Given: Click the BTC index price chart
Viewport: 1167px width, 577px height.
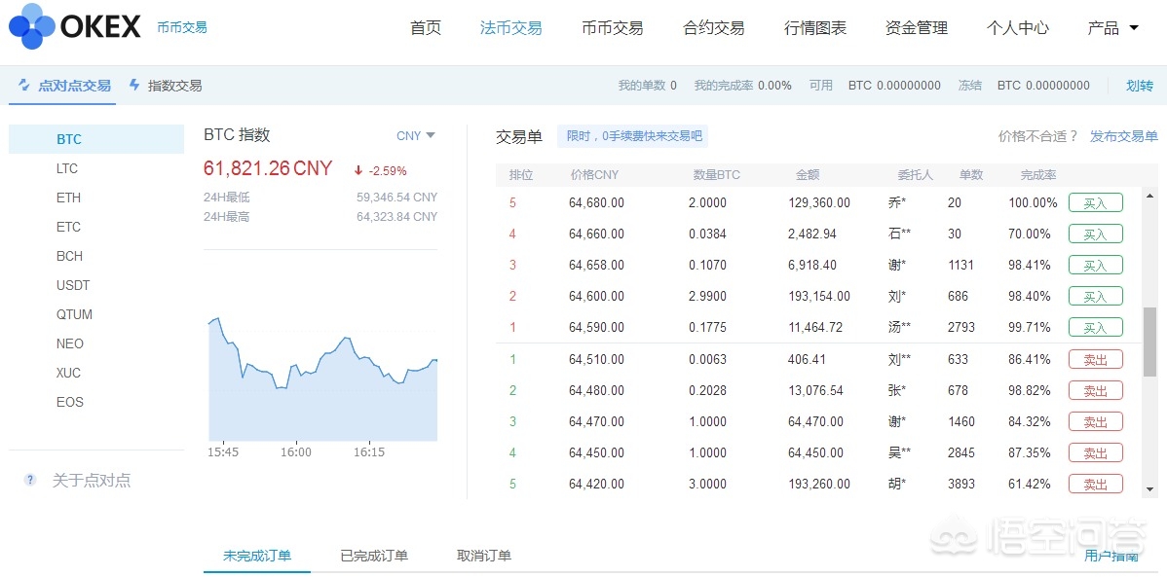Looking at the screenshot, I should (x=321, y=379).
